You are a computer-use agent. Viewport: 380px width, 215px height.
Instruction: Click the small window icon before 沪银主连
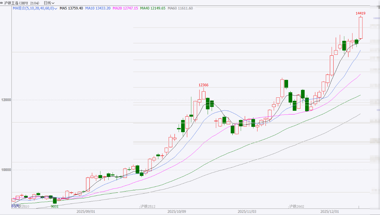pyautogui.click(x=2, y=3)
